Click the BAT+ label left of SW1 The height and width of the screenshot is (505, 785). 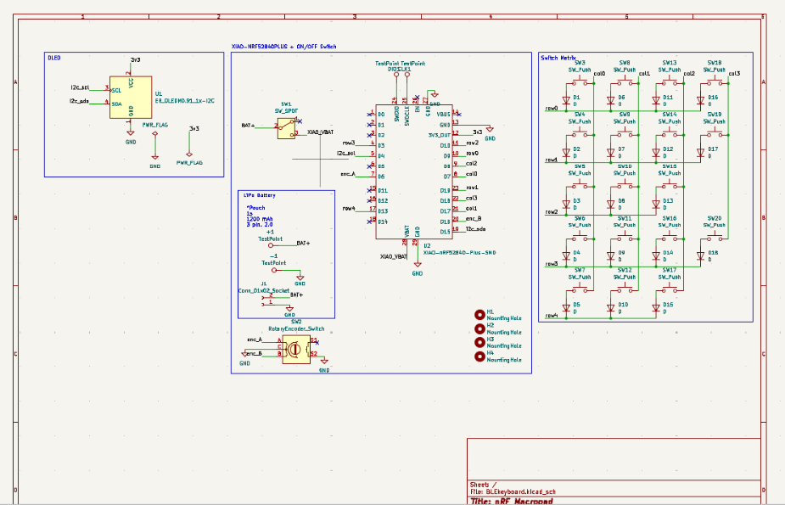click(248, 125)
